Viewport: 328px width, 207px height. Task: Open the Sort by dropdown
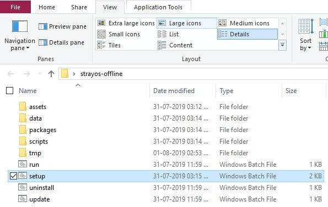coord(305,35)
